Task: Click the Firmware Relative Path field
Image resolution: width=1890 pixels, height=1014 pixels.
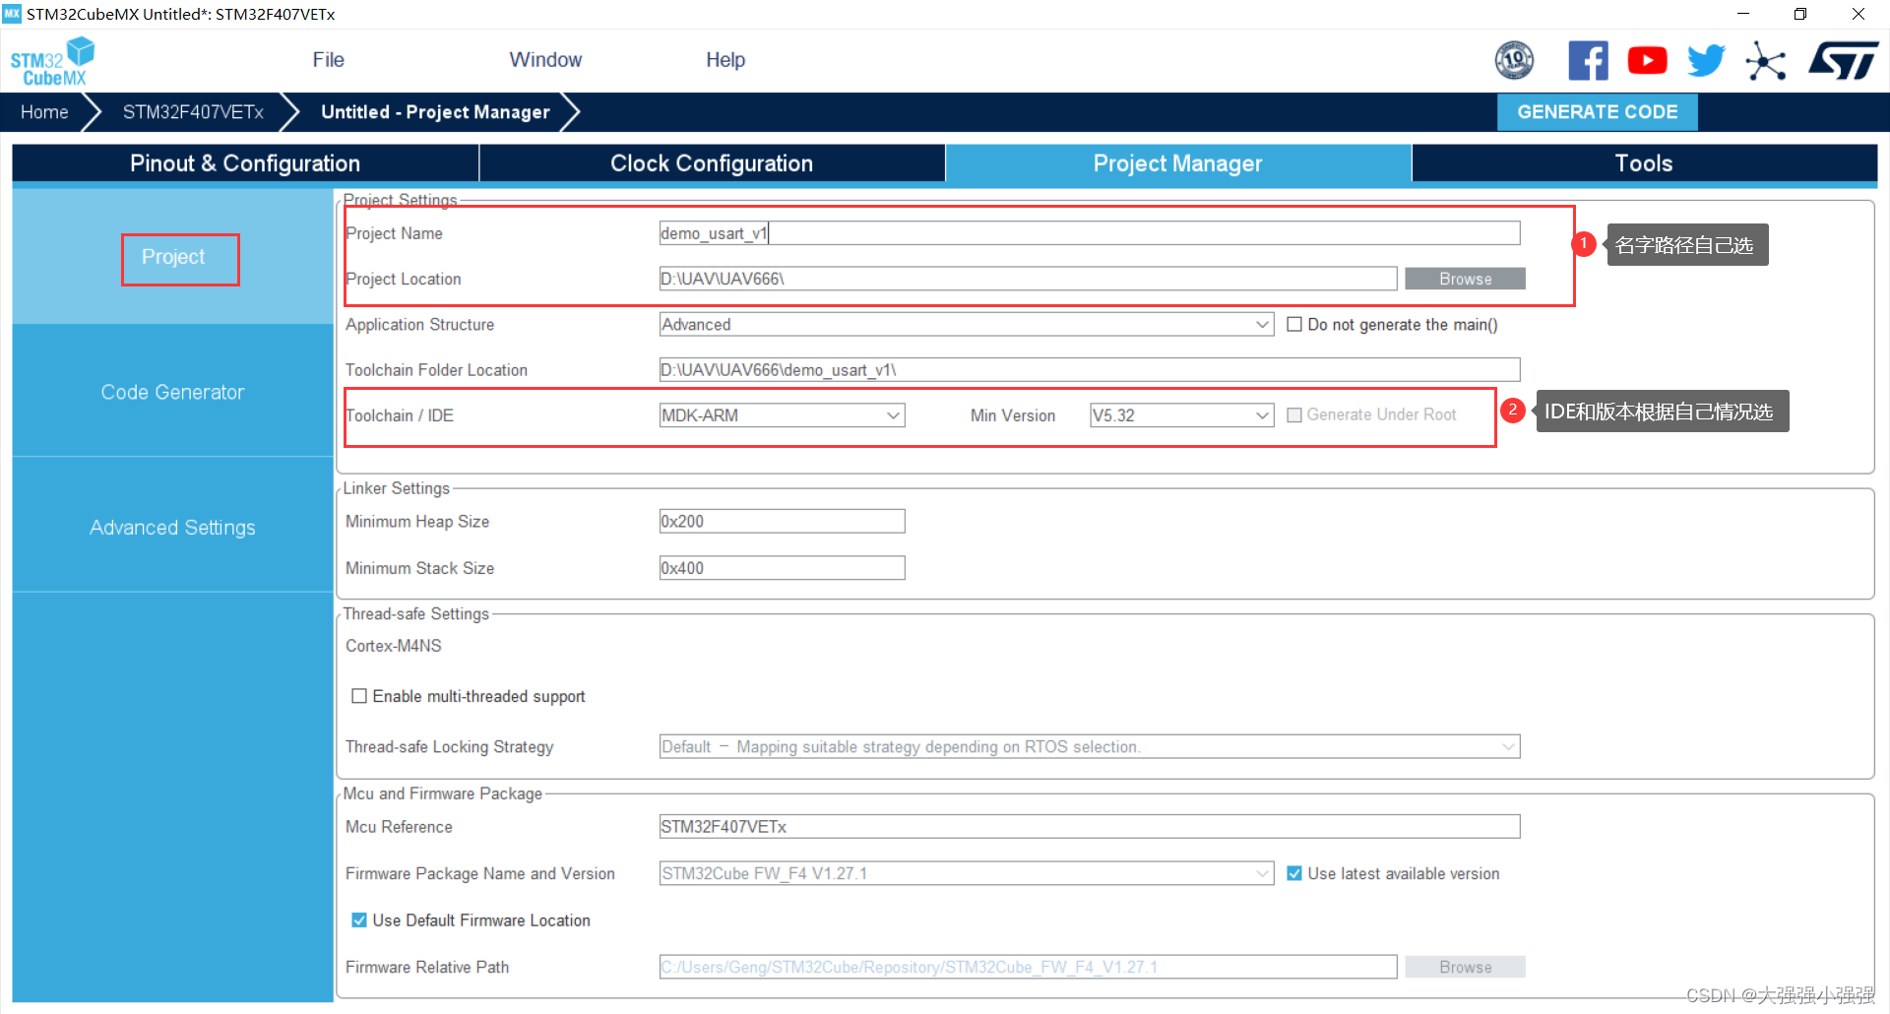Action: (1028, 967)
